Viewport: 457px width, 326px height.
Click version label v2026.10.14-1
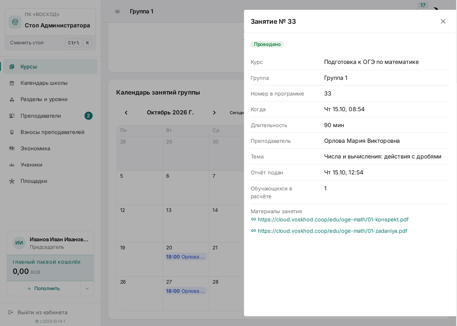tap(53, 321)
